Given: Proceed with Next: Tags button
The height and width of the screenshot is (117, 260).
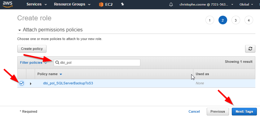Looking at the screenshot, I should tap(244, 111).
